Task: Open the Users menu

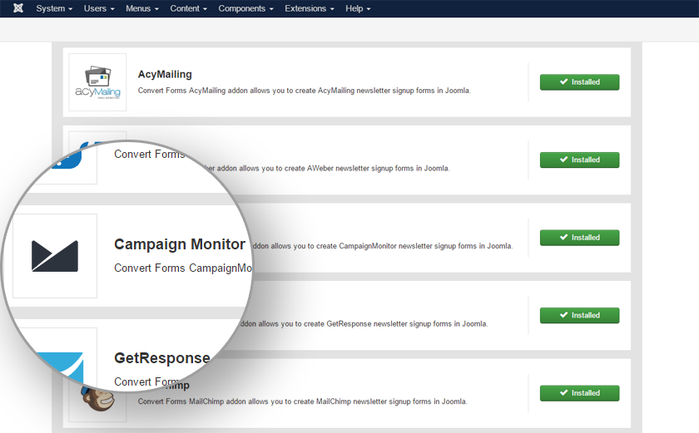Action: pyautogui.click(x=99, y=8)
